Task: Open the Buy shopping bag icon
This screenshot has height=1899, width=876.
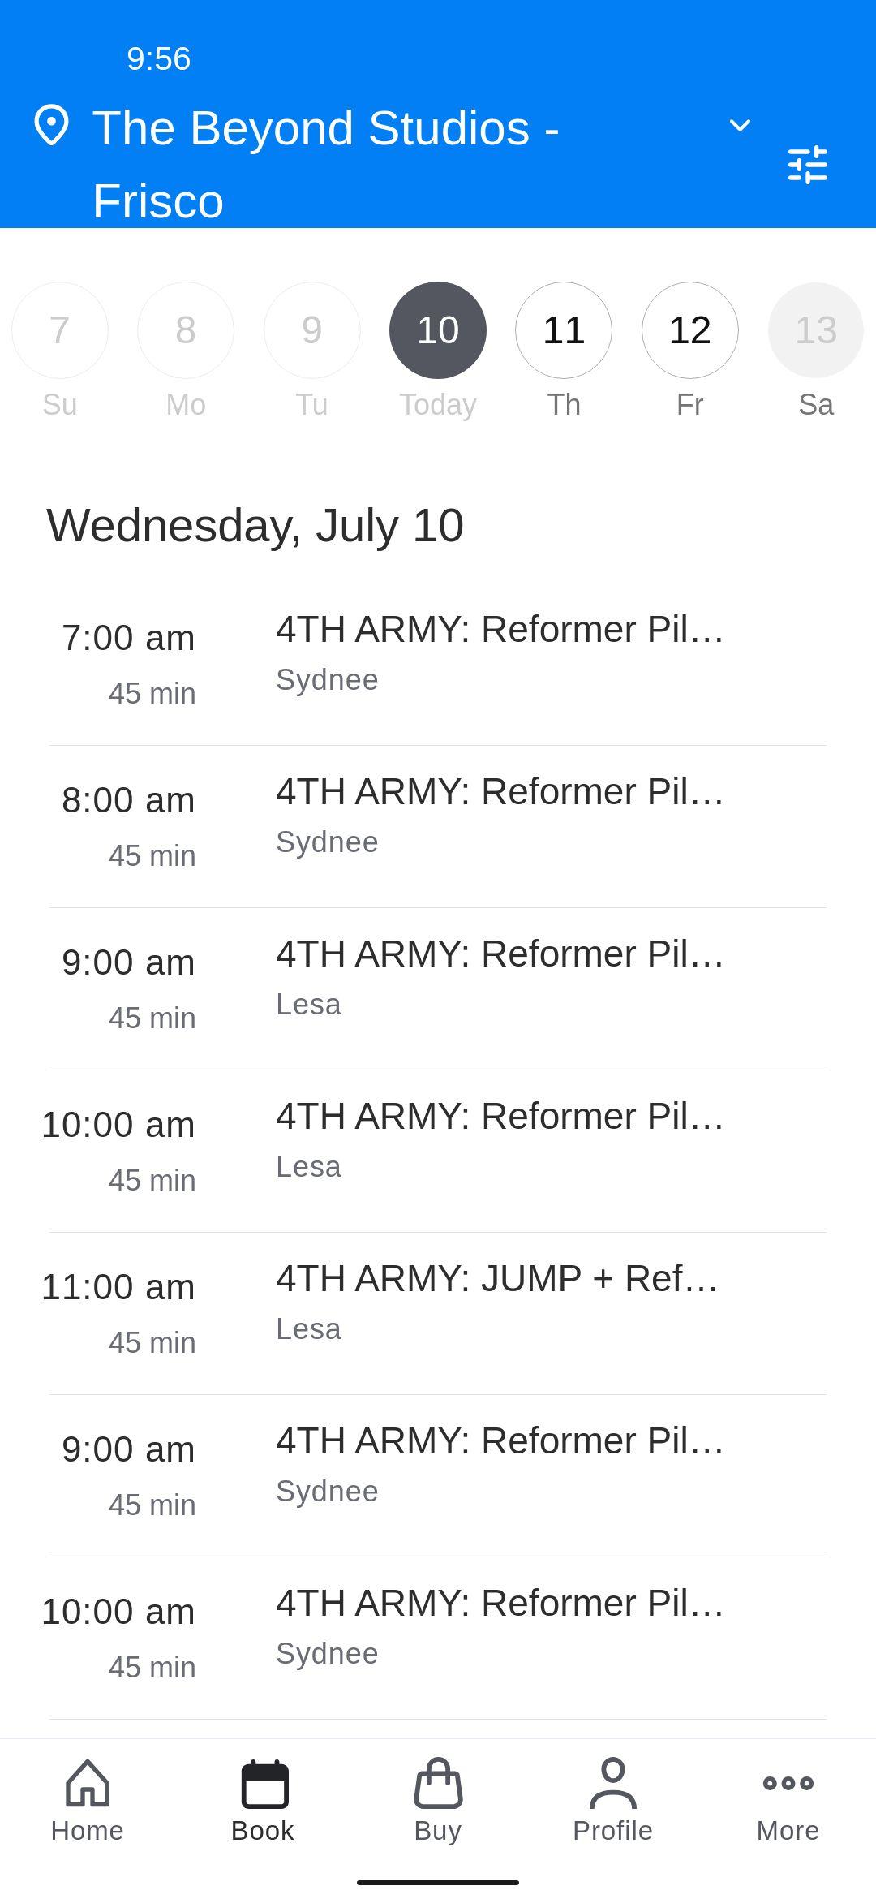Action: click(438, 1783)
